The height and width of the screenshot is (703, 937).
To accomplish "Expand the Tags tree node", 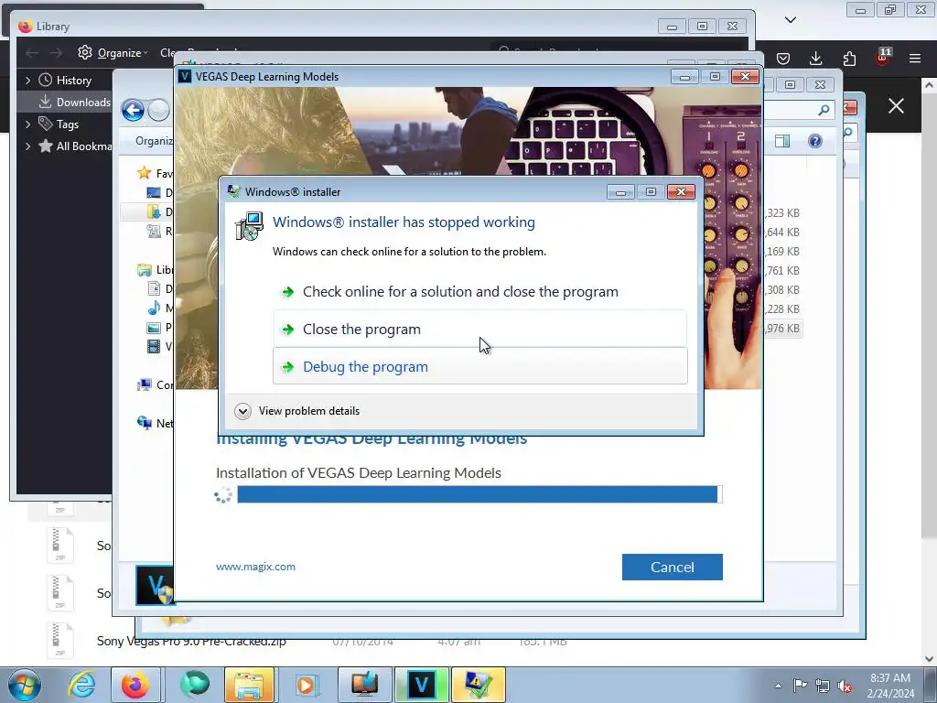I will 27,124.
